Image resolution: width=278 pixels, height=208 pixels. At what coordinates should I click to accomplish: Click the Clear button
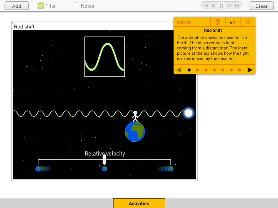click(x=262, y=6)
